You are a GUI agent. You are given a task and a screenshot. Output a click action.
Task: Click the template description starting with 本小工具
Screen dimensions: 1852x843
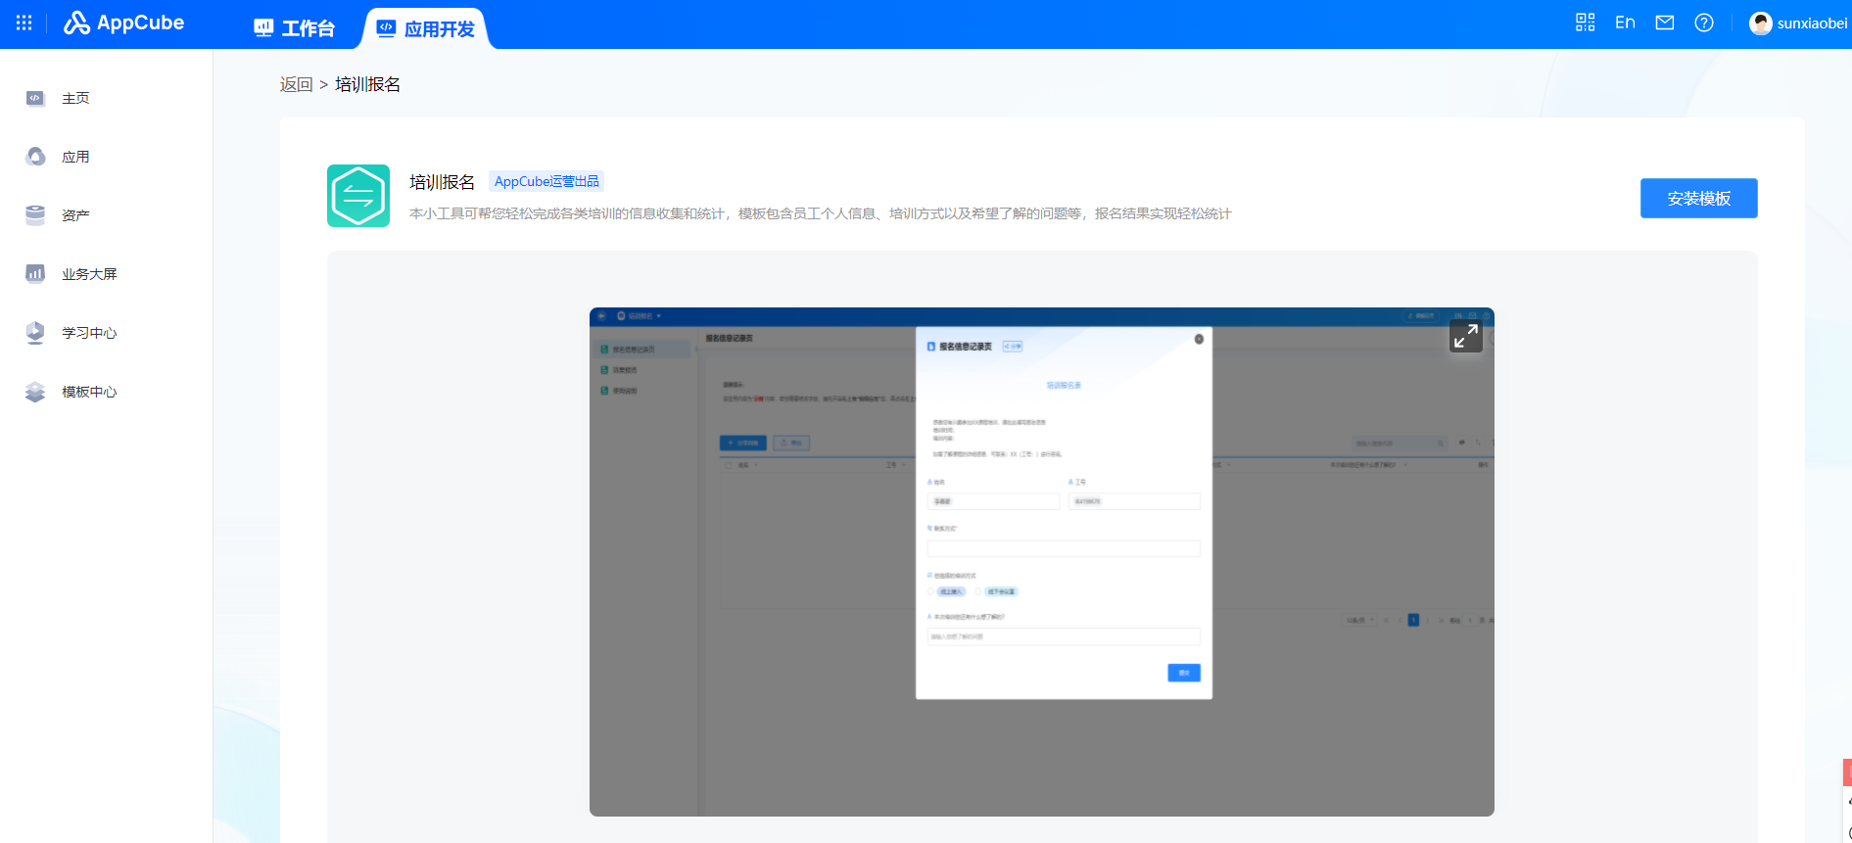coord(821,213)
